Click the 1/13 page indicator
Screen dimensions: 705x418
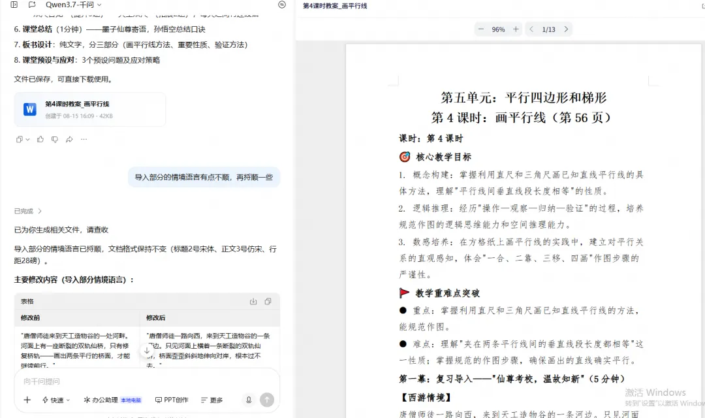548,29
